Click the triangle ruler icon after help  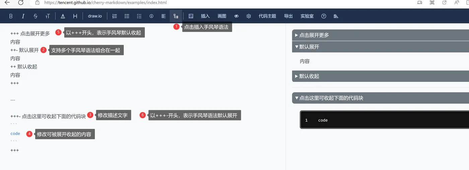[336, 16]
